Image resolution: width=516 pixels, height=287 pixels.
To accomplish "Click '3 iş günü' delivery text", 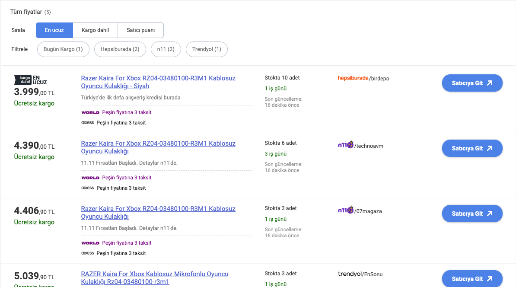I will click(275, 154).
